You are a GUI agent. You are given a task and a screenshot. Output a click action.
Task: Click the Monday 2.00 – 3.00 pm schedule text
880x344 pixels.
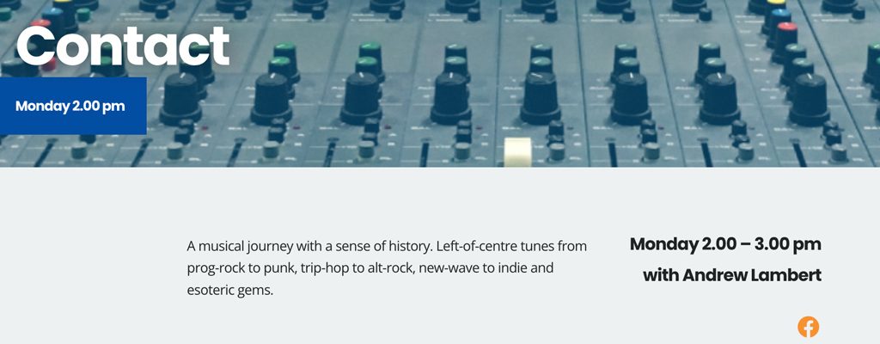(725, 244)
